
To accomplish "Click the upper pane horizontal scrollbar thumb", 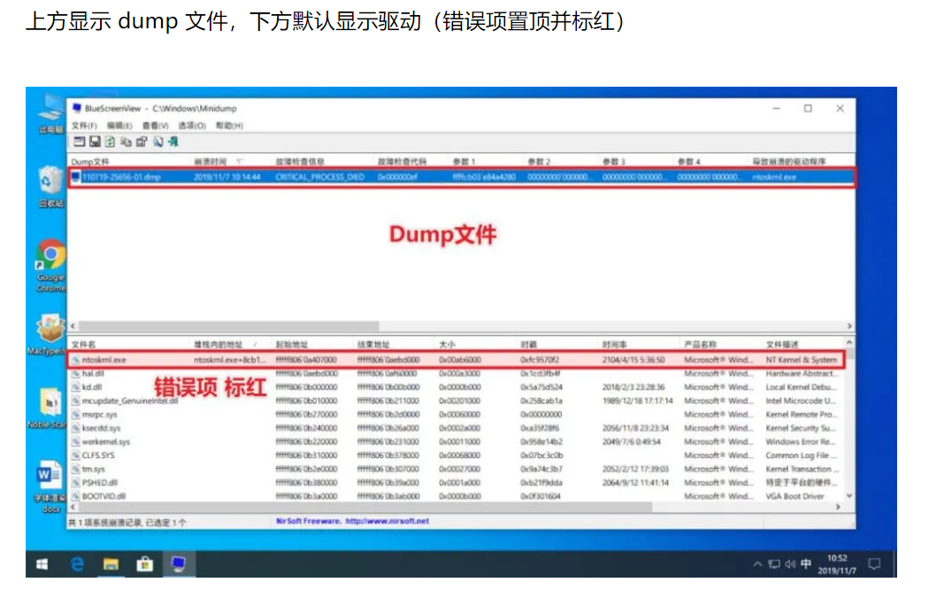I will click(x=228, y=326).
